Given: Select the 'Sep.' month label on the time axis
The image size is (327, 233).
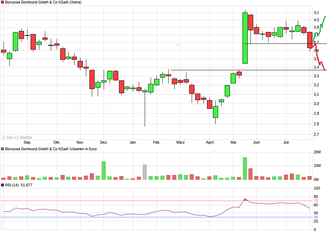Looking at the screenshot, I should point(27,142).
